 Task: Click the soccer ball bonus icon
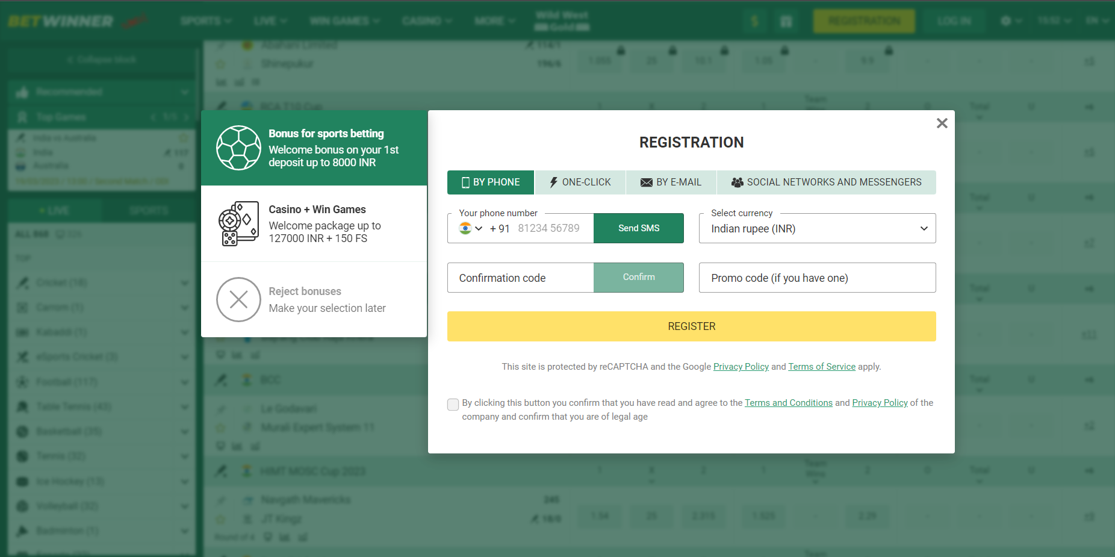click(239, 148)
